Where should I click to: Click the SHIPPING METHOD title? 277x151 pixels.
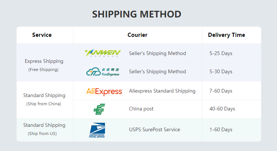(x=137, y=14)
